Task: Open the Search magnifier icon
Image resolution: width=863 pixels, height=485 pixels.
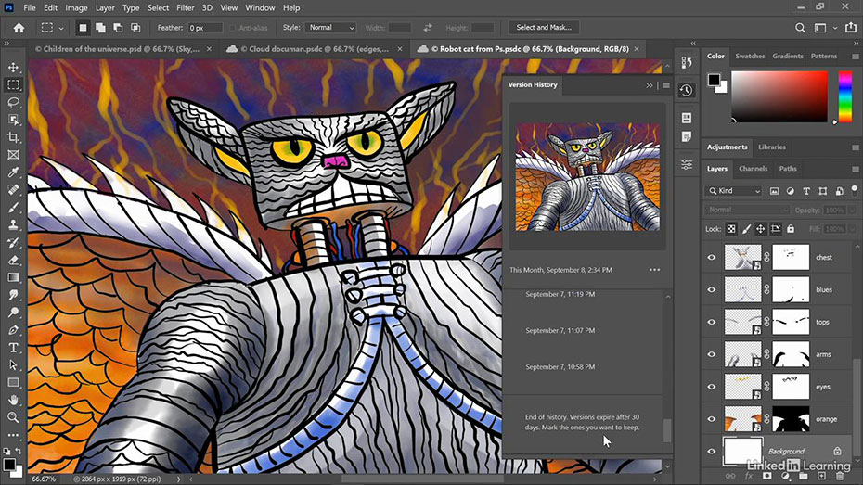Action: tap(800, 28)
